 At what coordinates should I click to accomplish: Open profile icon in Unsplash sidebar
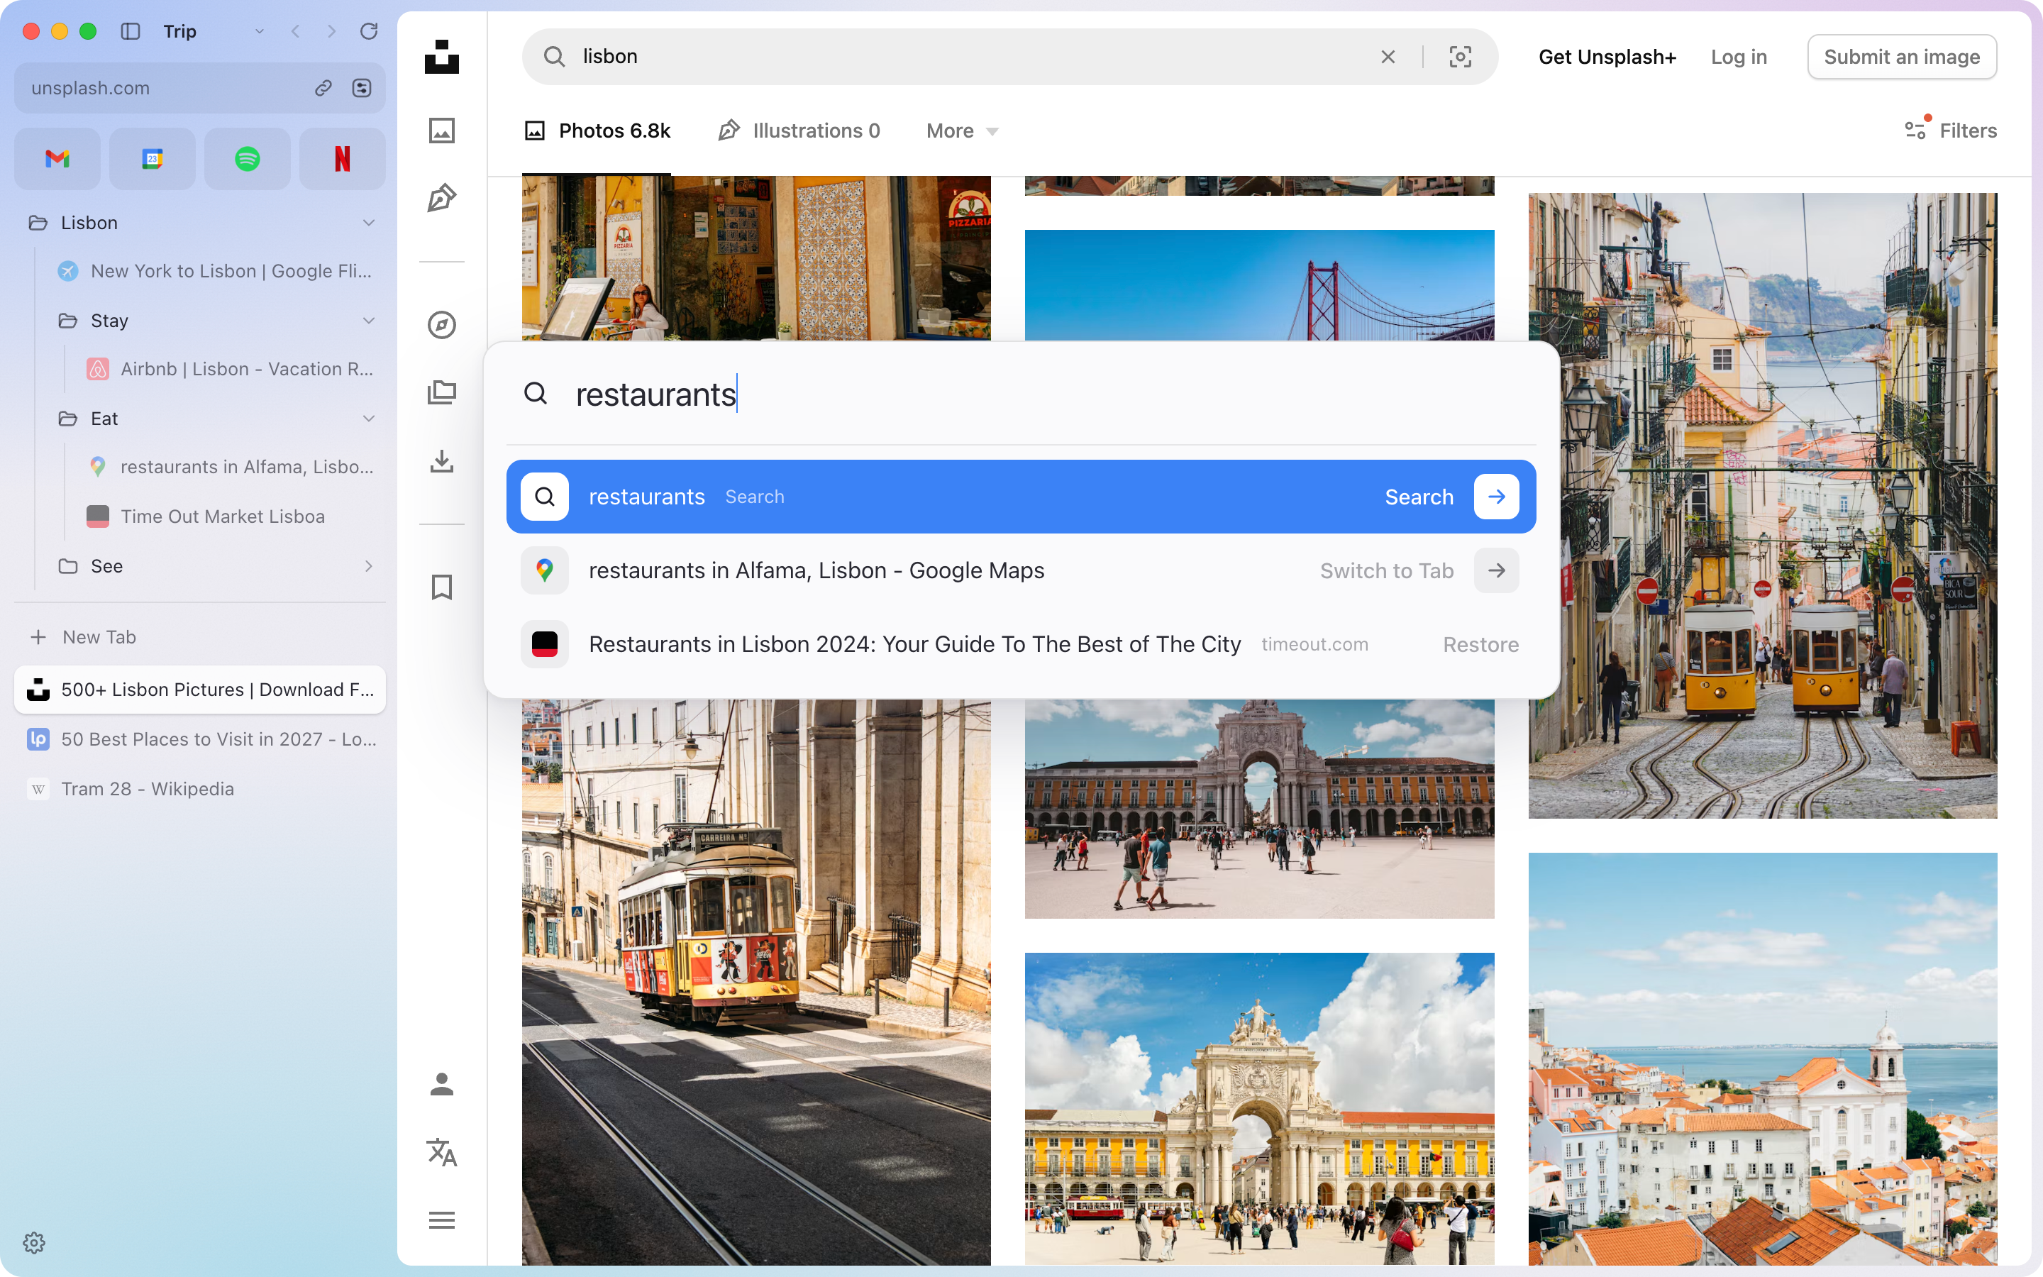[x=441, y=1083]
